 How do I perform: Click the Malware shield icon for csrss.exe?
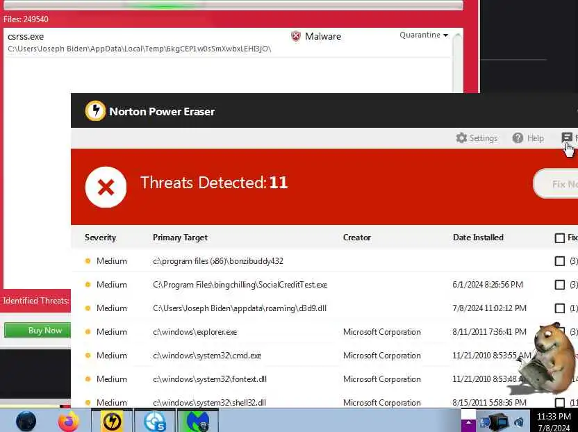click(x=296, y=36)
